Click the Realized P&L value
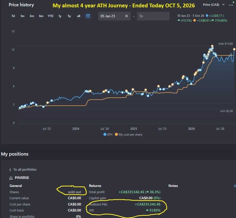The image size is (236, 218). click(148, 204)
